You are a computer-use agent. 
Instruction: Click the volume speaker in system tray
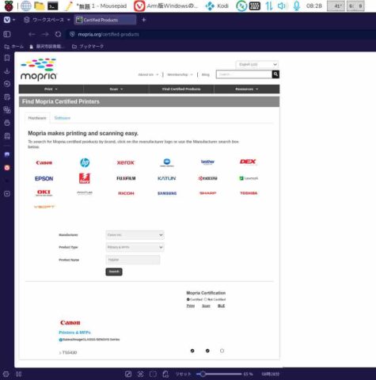(282, 6)
